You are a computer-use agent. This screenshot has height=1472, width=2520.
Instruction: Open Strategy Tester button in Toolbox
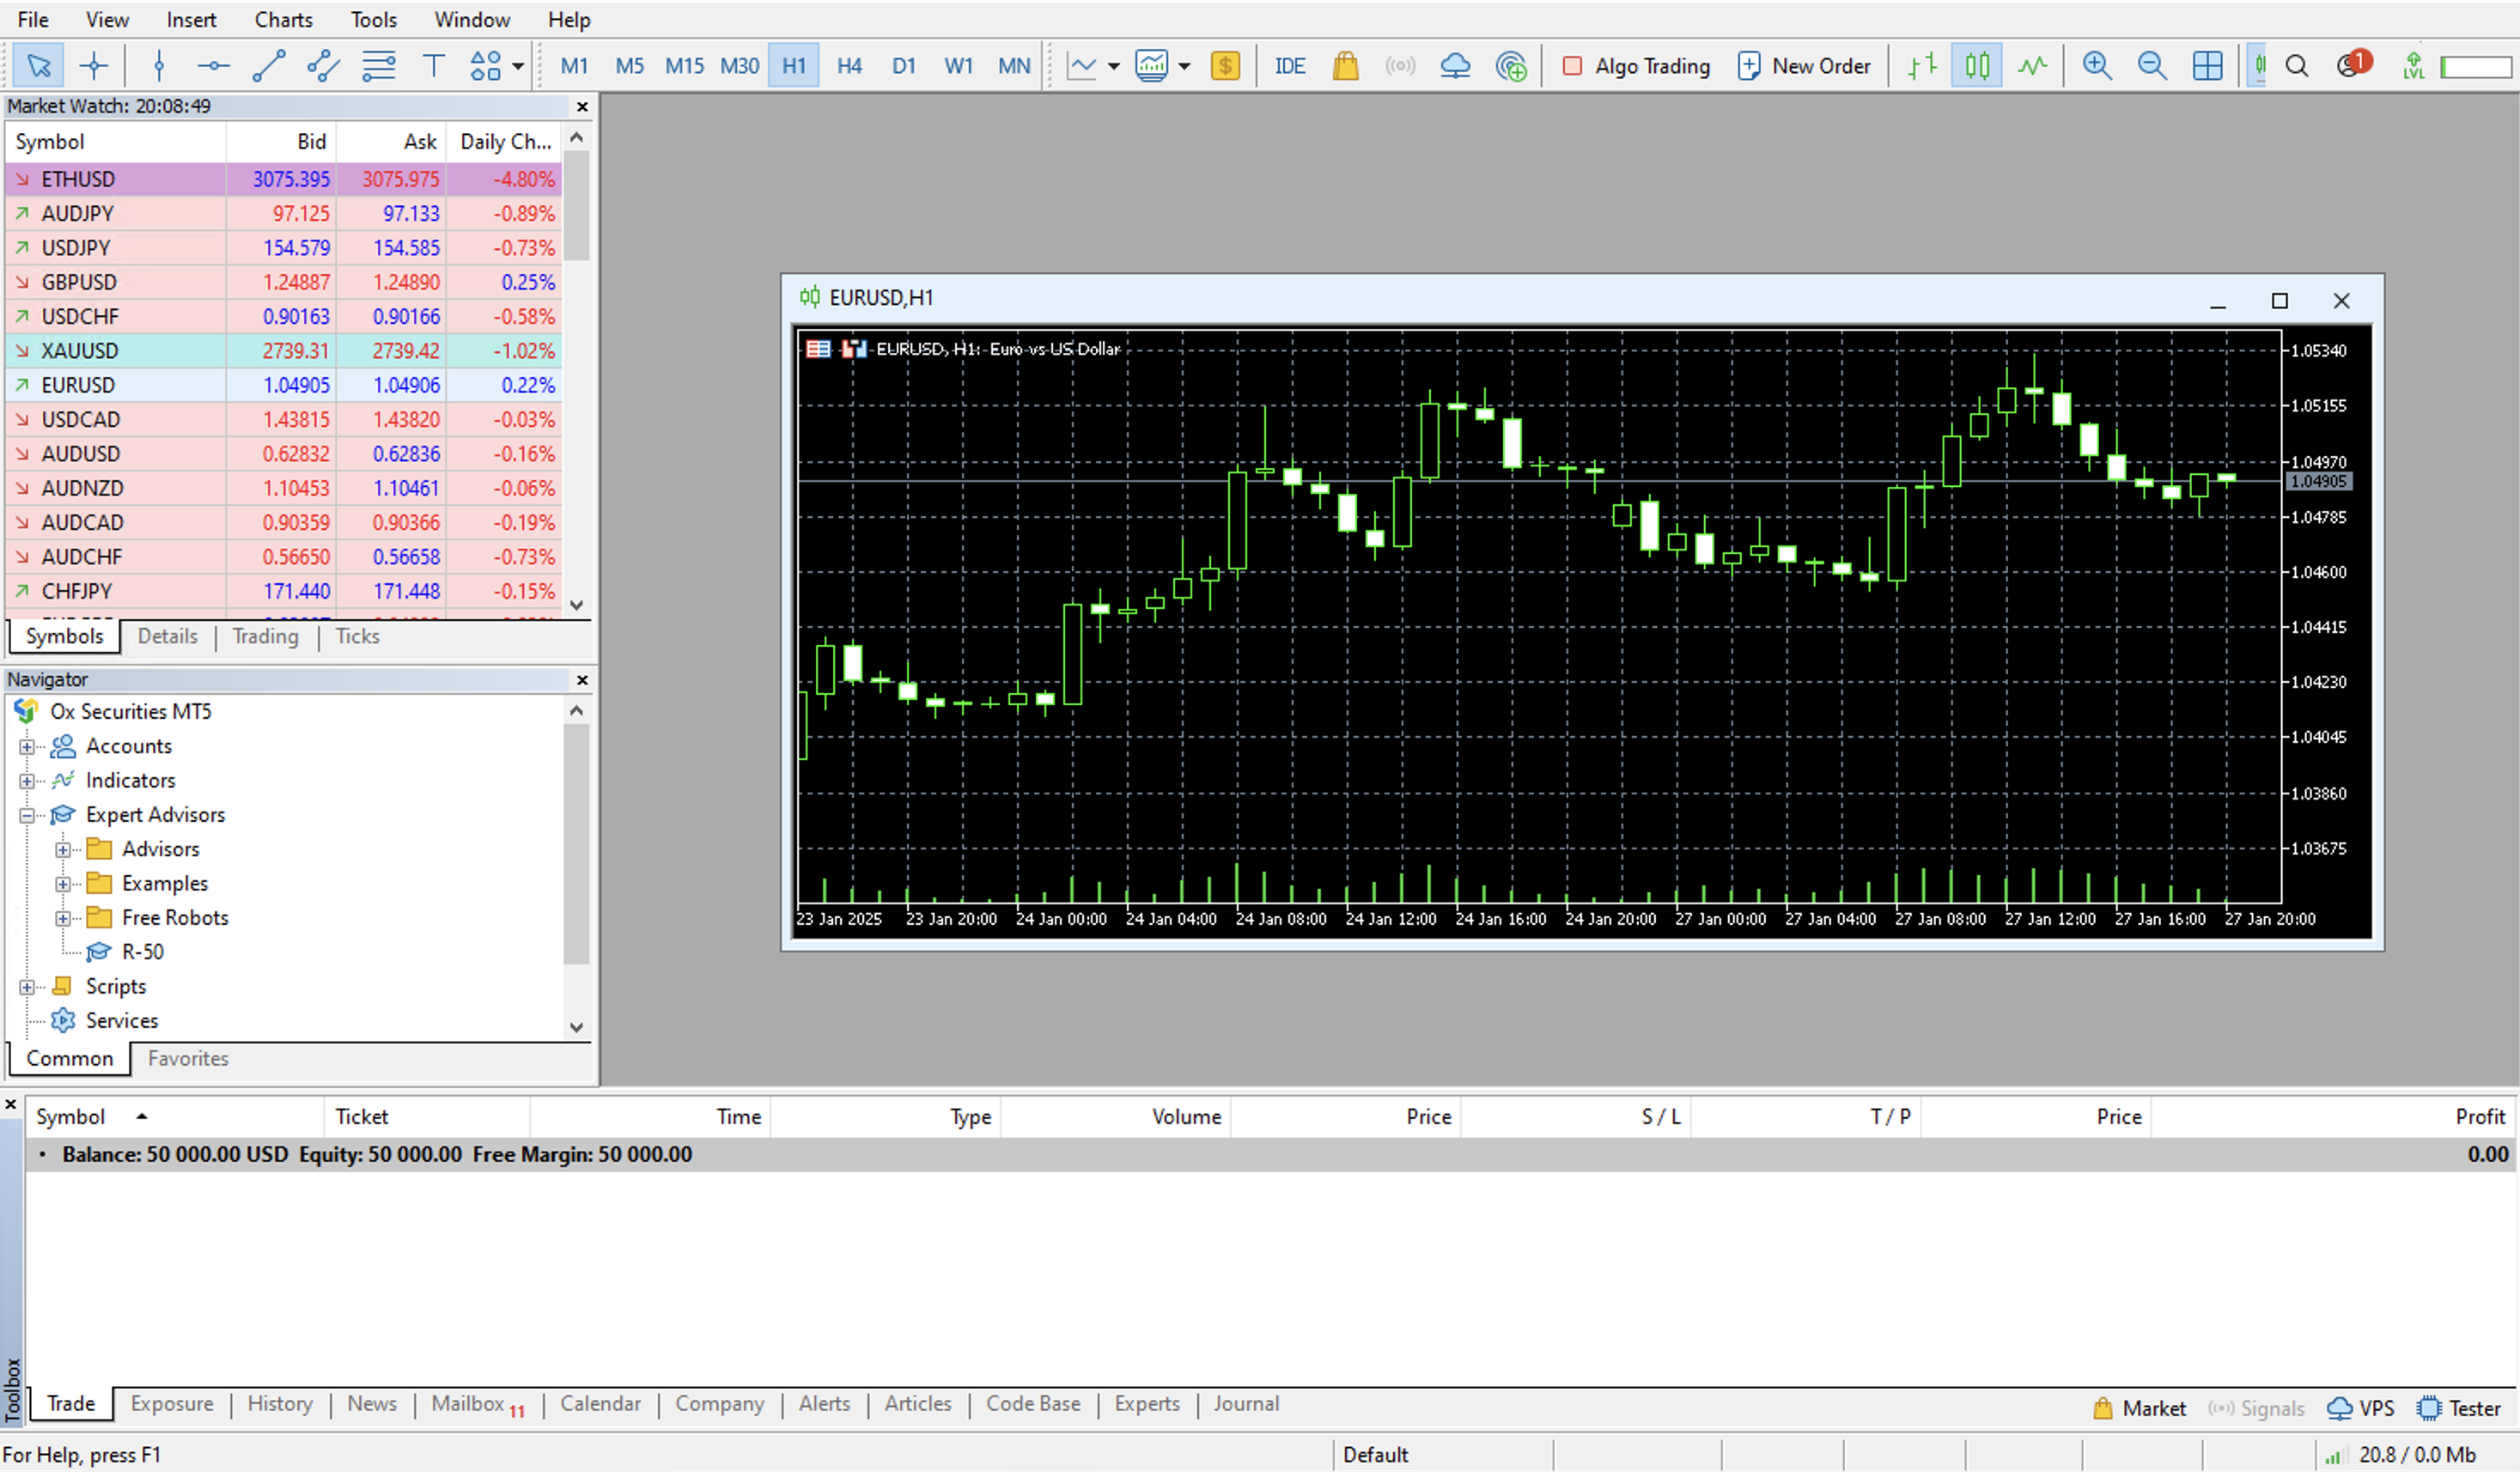(2458, 1408)
